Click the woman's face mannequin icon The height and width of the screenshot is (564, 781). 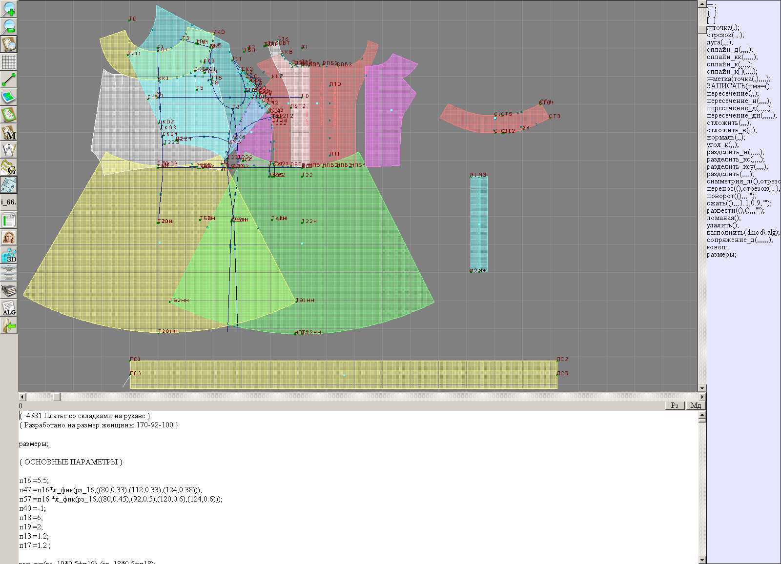click(x=9, y=238)
